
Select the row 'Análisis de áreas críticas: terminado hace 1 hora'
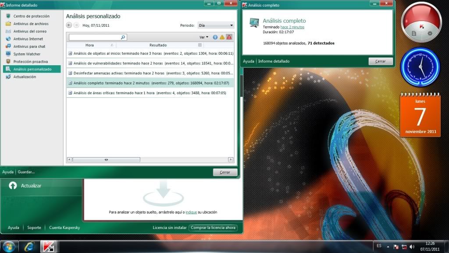tap(150, 93)
